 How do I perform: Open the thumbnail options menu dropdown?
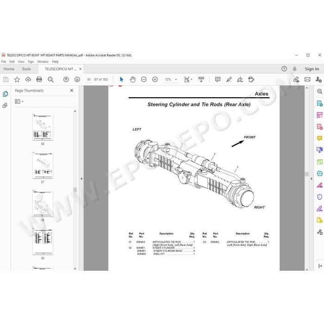[x=19, y=101]
